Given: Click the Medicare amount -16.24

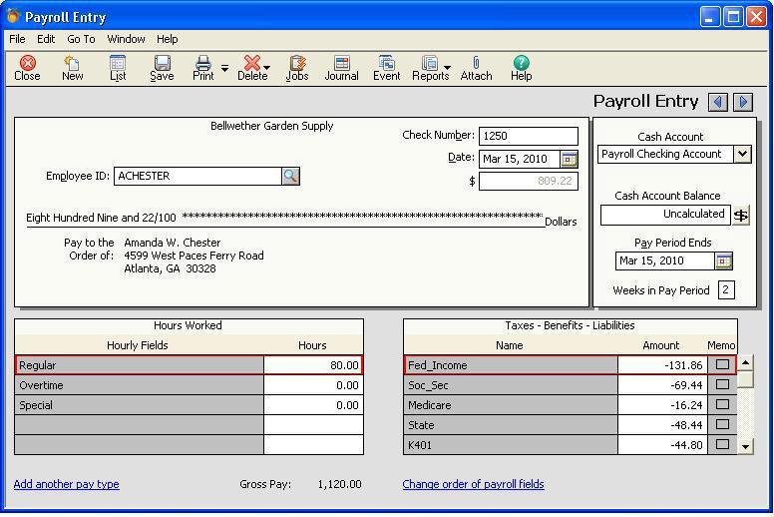Looking at the screenshot, I should point(662,405).
